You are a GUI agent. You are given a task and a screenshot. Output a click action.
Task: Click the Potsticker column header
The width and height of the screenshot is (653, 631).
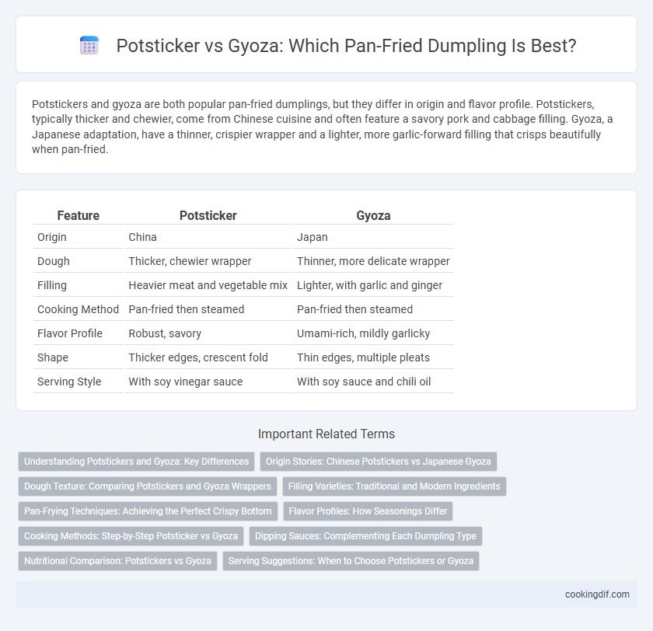pos(208,215)
